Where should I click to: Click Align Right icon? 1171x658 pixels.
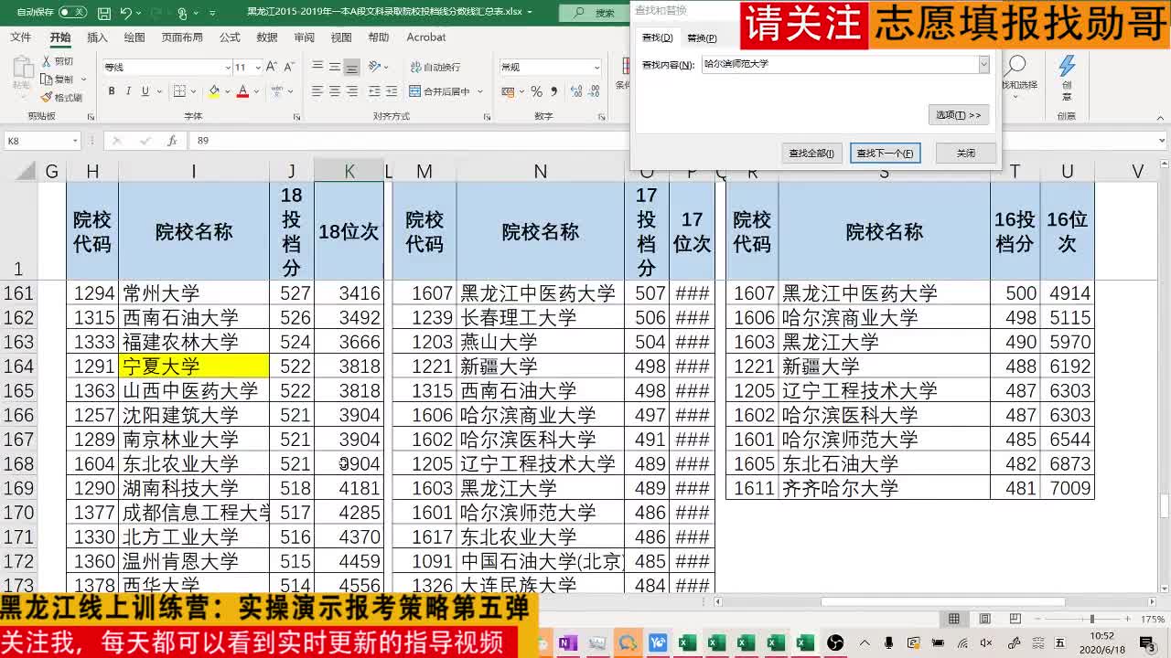(x=352, y=91)
